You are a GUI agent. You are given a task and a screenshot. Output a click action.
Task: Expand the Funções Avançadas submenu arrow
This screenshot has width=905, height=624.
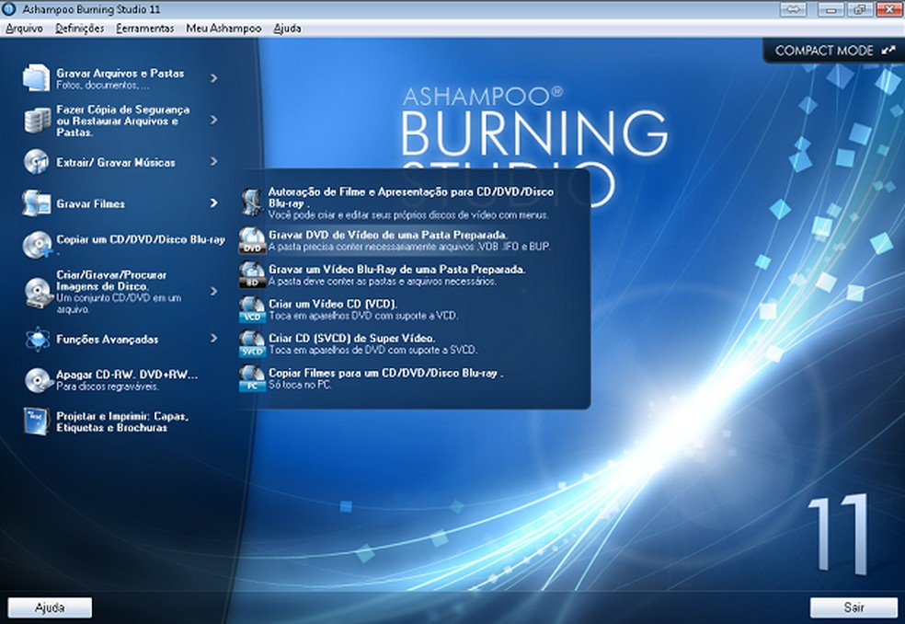(x=213, y=340)
